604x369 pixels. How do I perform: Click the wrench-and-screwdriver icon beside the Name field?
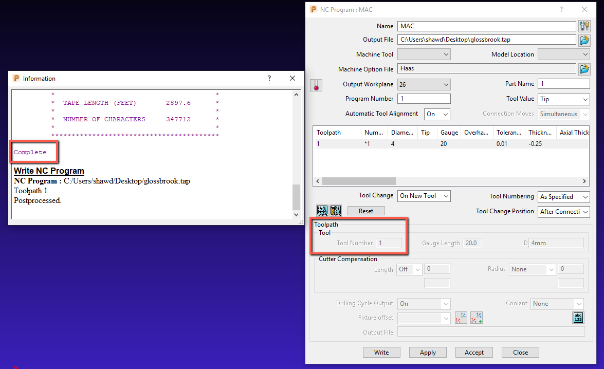tap(584, 26)
